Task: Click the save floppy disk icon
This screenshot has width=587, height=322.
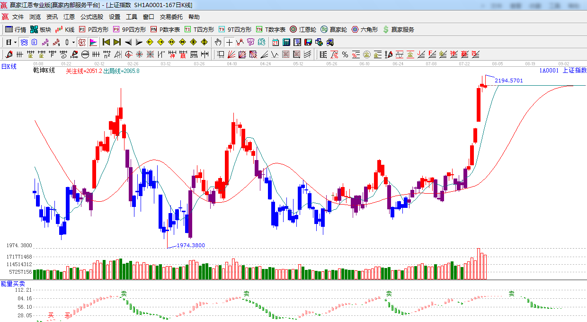Action: coord(308,42)
